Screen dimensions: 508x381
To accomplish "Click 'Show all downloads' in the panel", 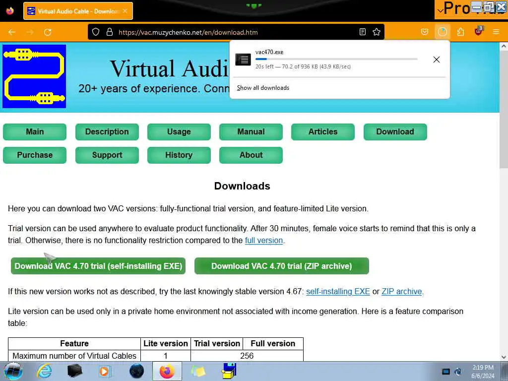I will coord(263,88).
